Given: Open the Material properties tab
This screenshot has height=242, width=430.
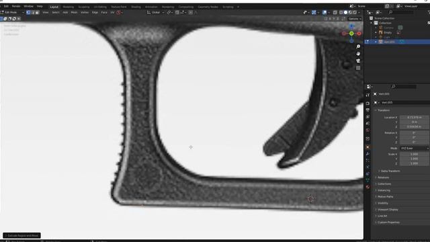Looking at the screenshot, I should pos(368,187).
